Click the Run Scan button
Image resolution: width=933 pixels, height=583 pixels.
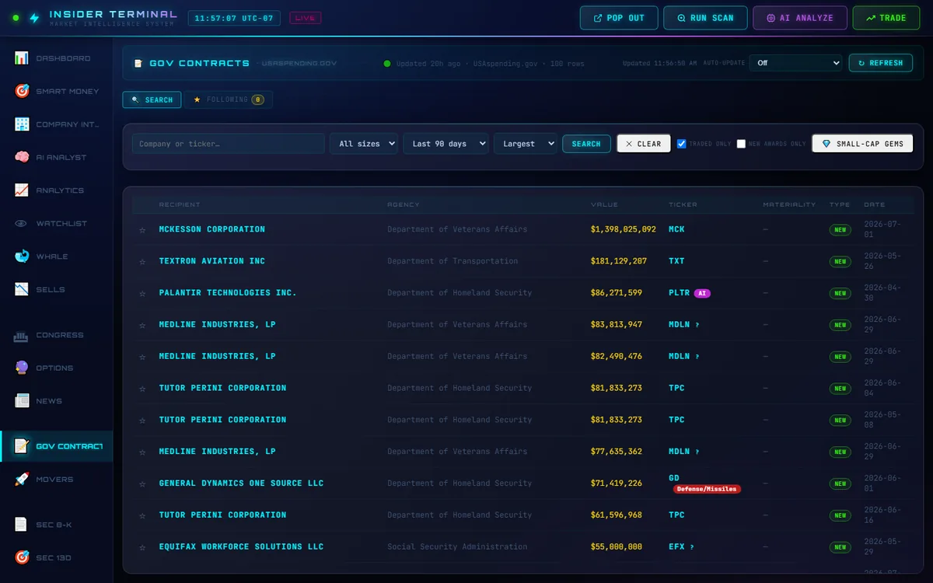tap(705, 18)
